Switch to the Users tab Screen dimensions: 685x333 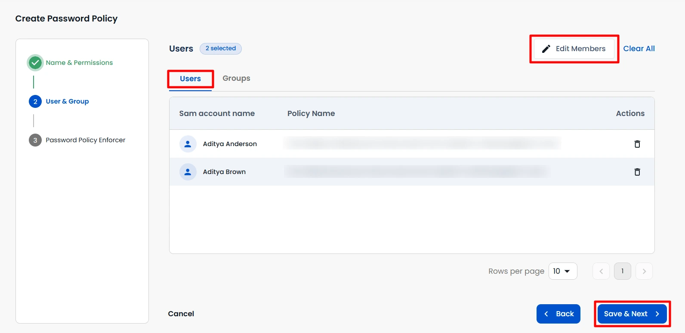[x=191, y=79]
